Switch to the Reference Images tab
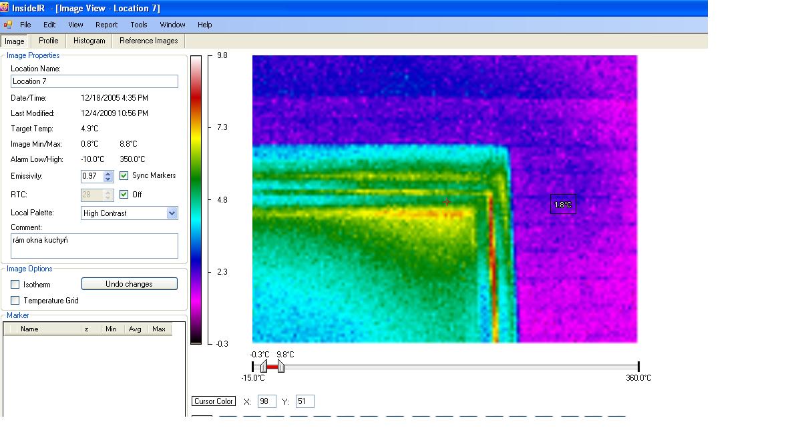The width and height of the screenshot is (802, 430). point(148,41)
